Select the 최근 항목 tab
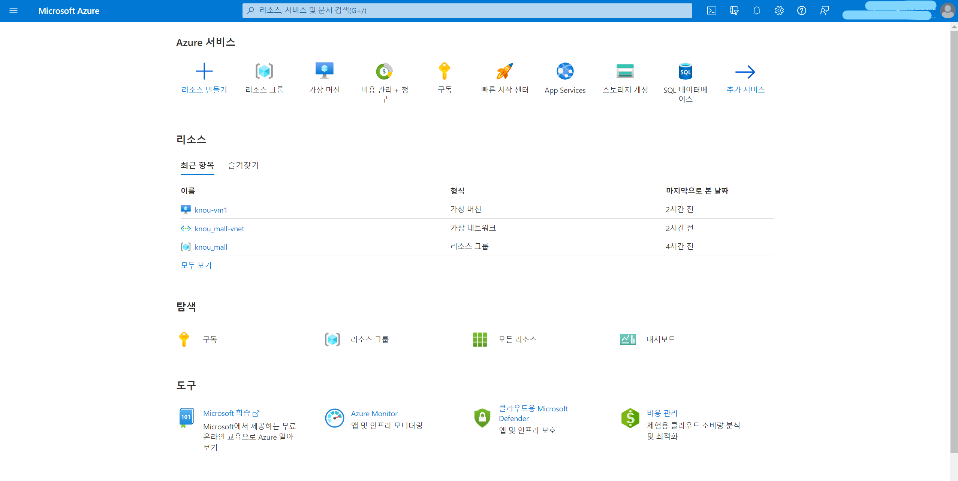 (x=197, y=165)
